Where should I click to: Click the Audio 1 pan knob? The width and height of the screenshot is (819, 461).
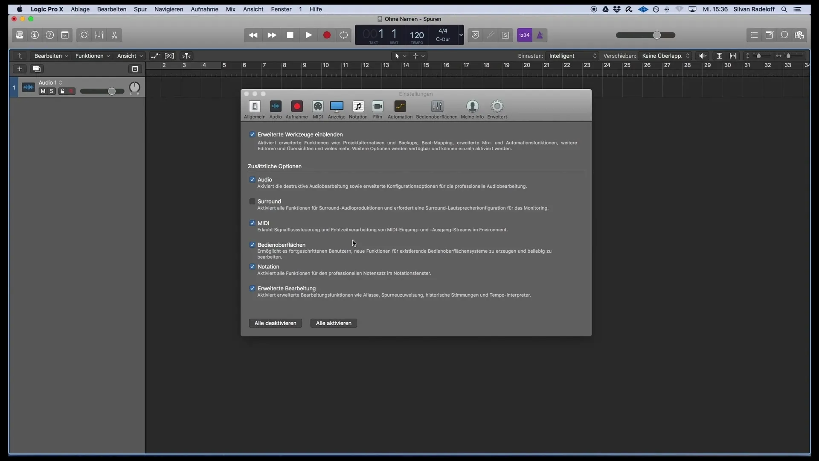(x=134, y=88)
